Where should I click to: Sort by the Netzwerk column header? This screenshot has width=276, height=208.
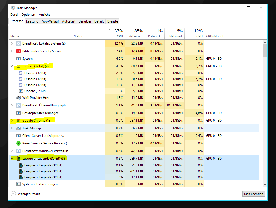coord(175,34)
